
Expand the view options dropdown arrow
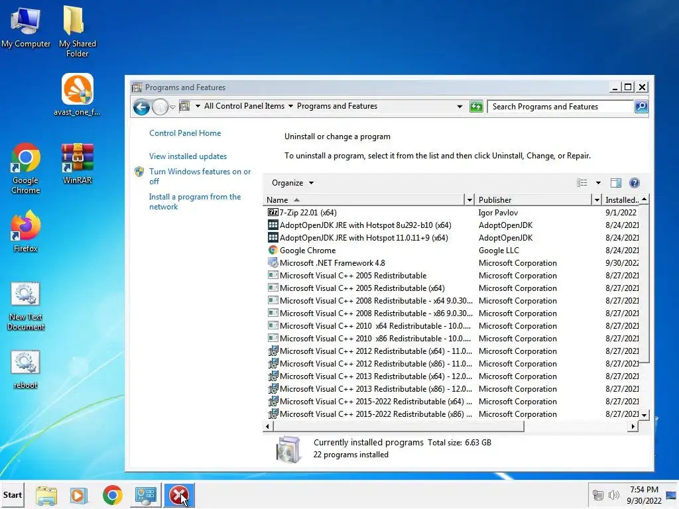(x=598, y=183)
